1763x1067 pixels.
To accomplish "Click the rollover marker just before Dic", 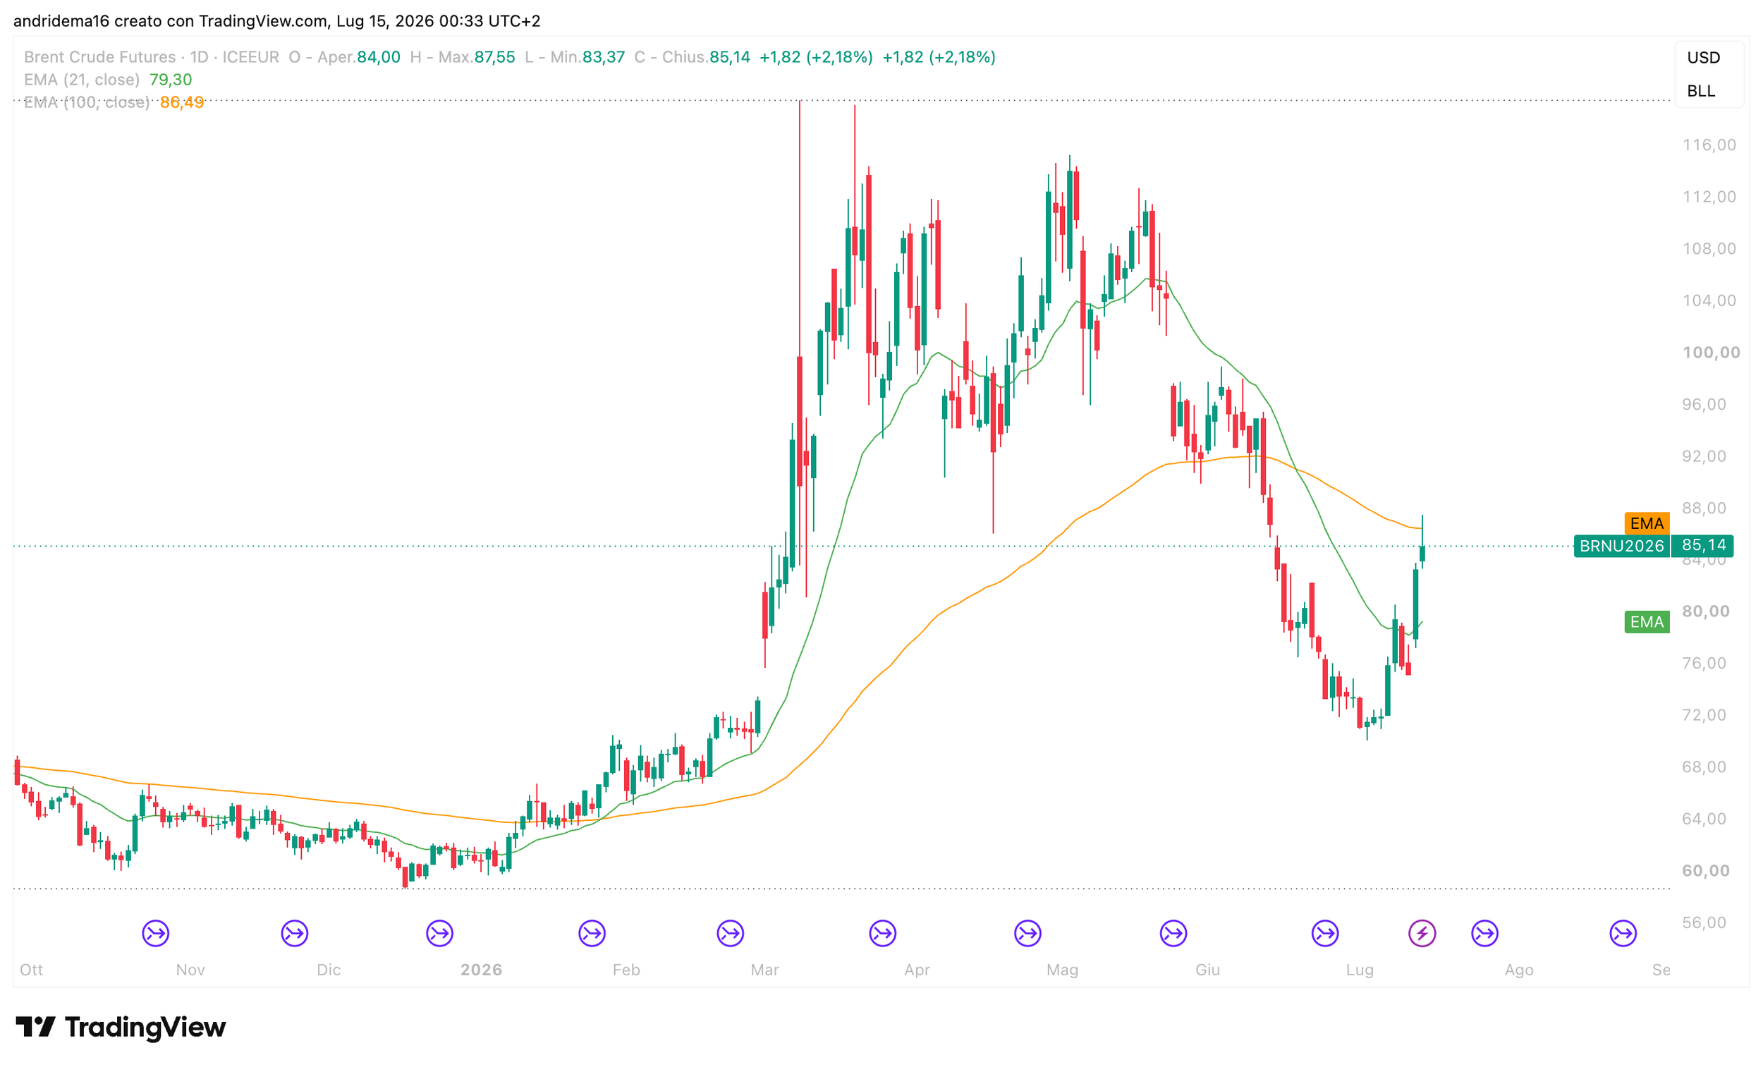I will tap(295, 933).
